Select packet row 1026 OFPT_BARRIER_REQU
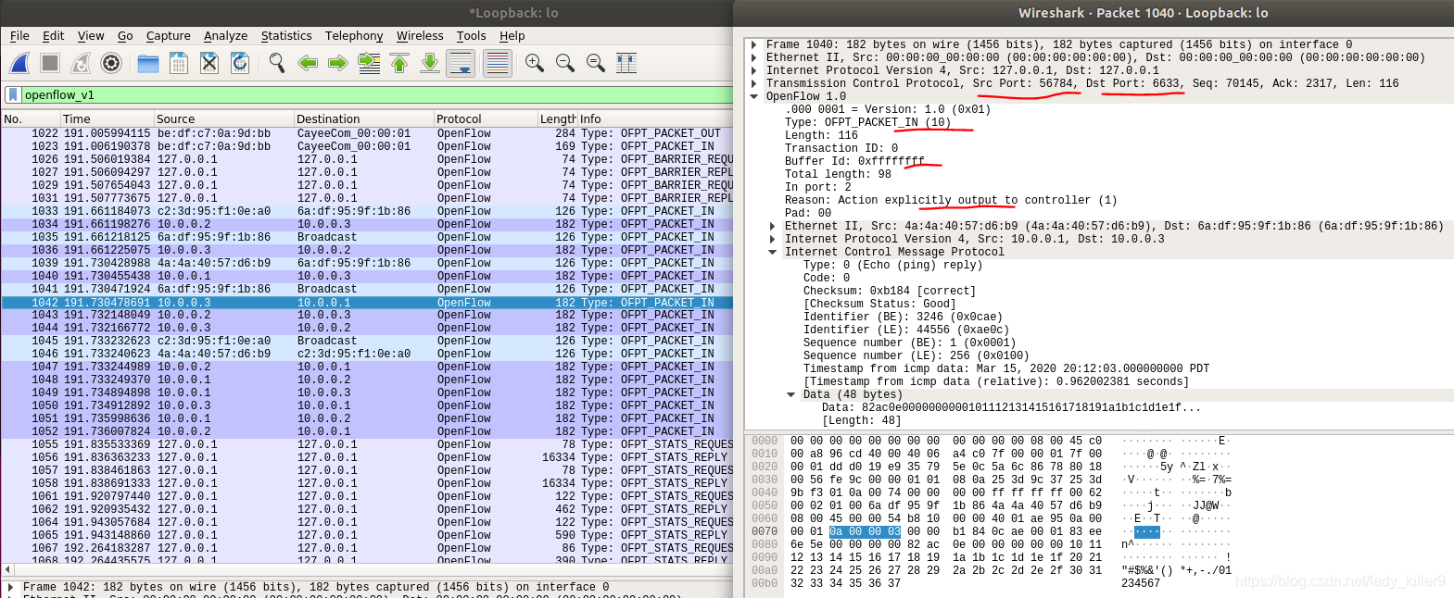 click(x=367, y=159)
